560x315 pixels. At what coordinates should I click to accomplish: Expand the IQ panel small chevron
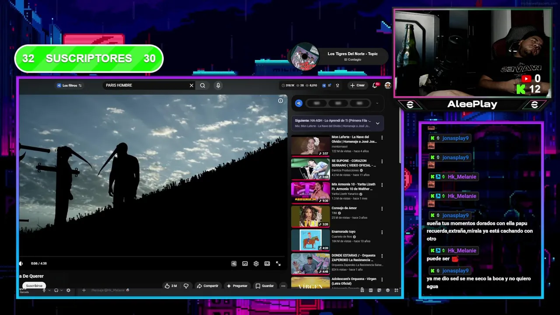click(x=377, y=104)
